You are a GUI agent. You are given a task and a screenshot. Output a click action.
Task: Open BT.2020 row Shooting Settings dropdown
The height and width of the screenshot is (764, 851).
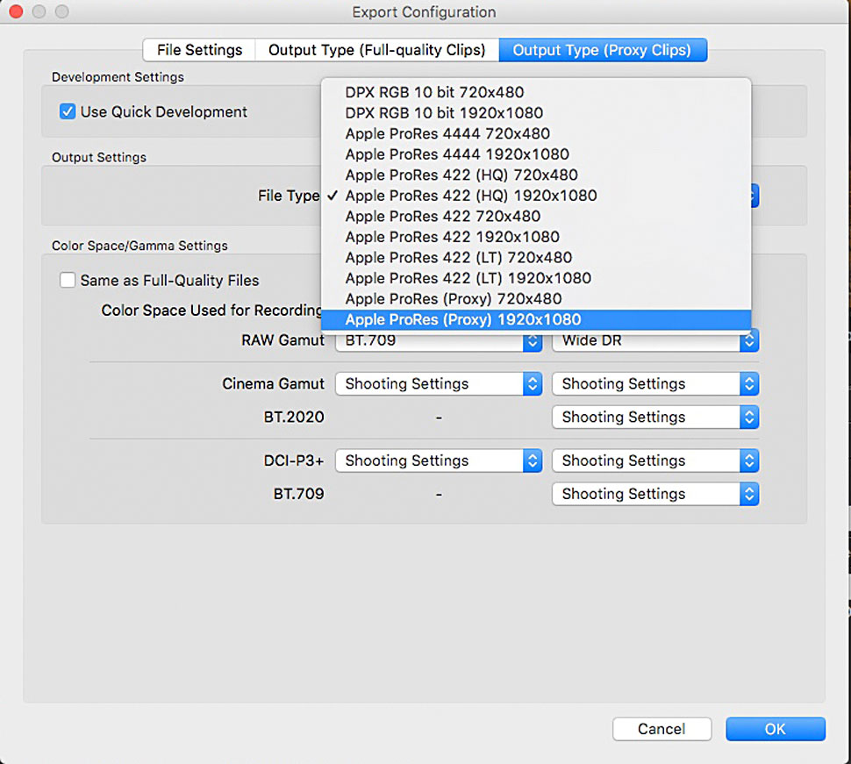(x=655, y=418)
